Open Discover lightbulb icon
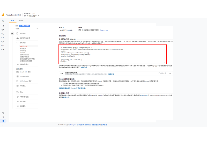This screenshot has height=145, width=207. pyautogui.click(x=3, y=117)
